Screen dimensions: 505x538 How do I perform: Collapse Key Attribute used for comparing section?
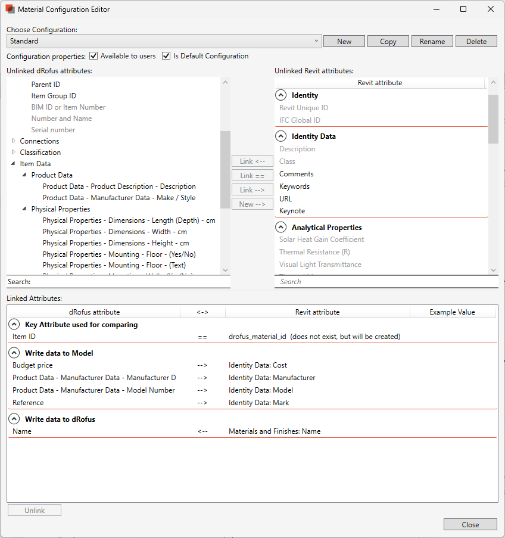coord(14,325)
